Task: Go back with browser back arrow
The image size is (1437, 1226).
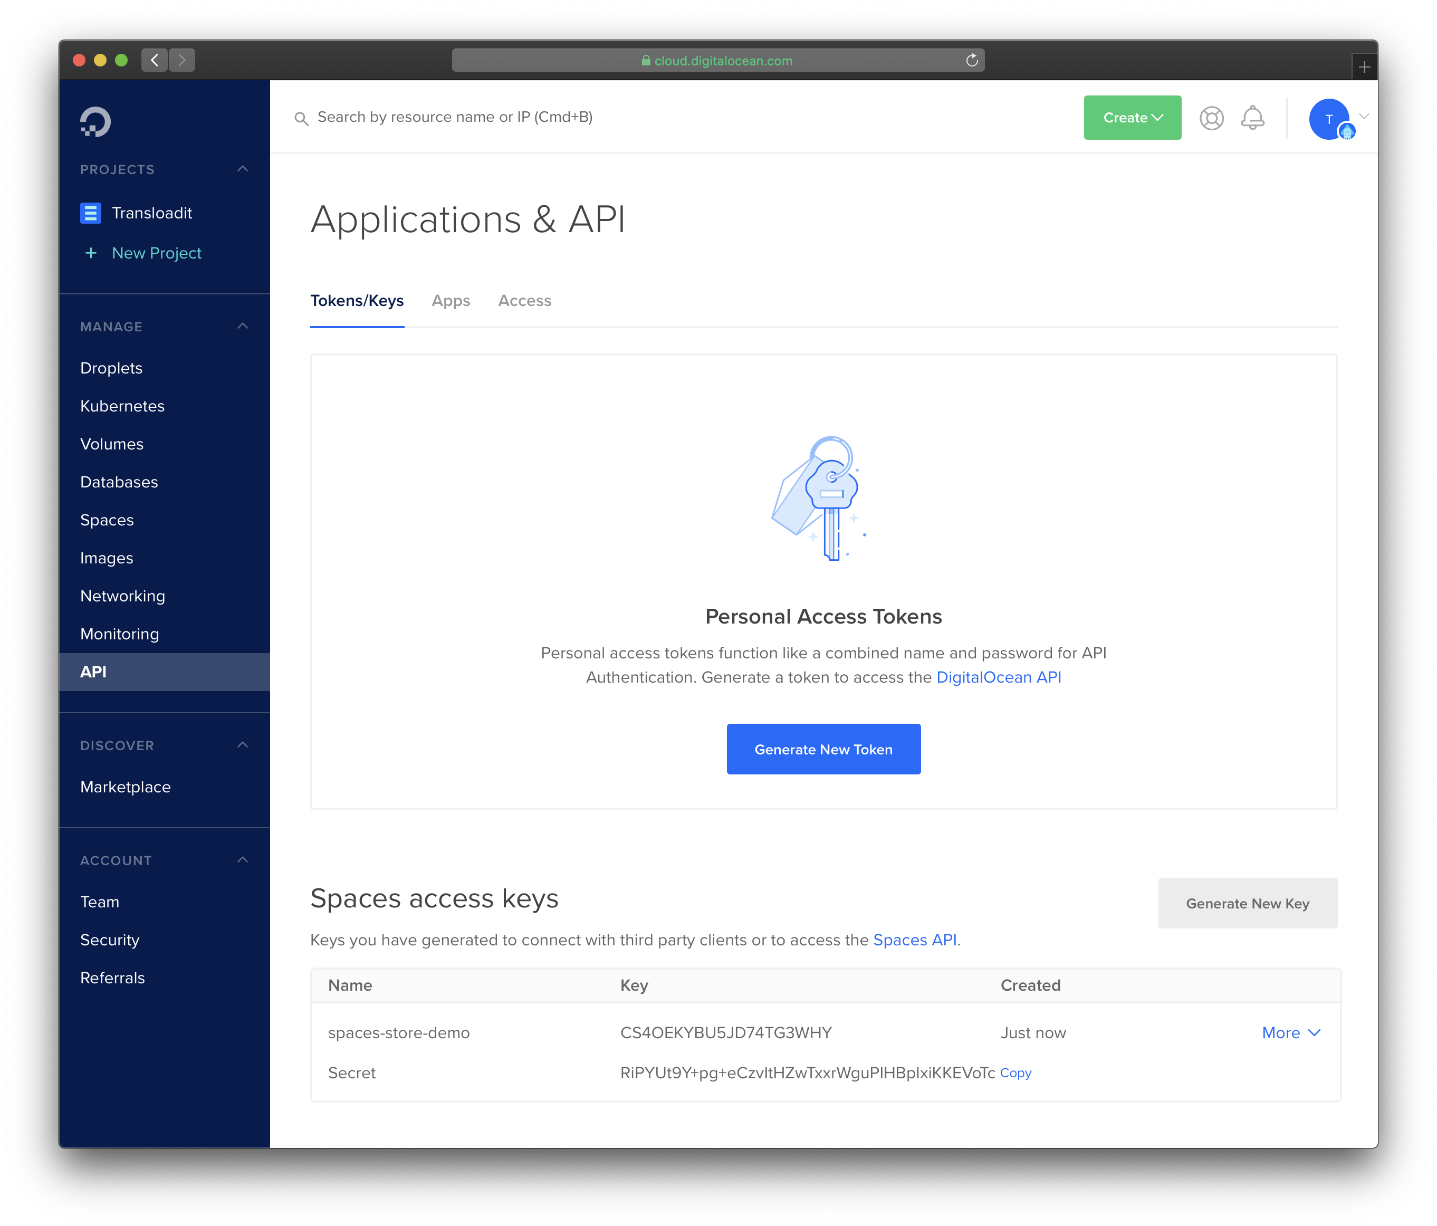Action: [x=155, y=60]
